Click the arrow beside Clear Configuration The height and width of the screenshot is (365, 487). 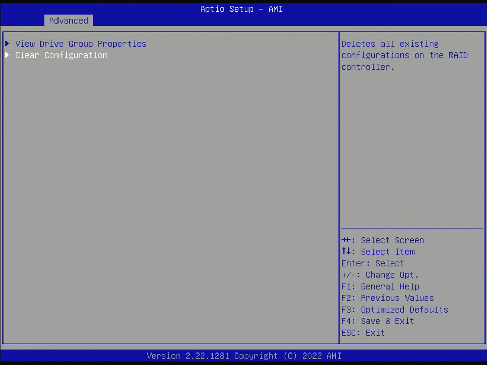point(7,55)
